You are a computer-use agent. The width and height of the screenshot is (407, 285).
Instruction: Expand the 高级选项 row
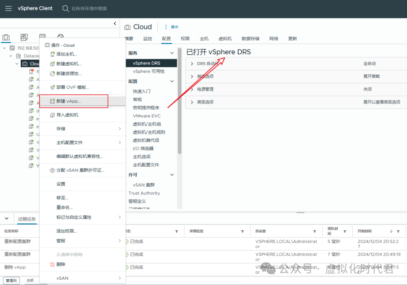click(192, 102)
